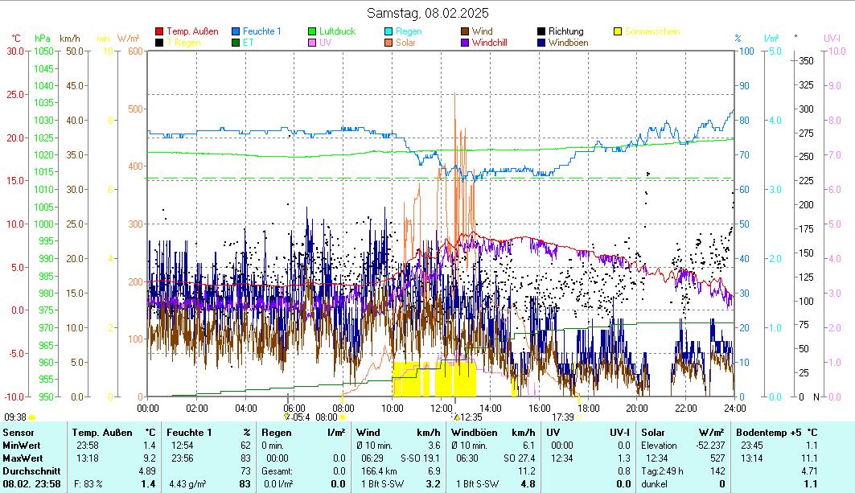Click the brown Wind legend square
This screenshot has width=855, height=493.
click(x=465, y=31)
